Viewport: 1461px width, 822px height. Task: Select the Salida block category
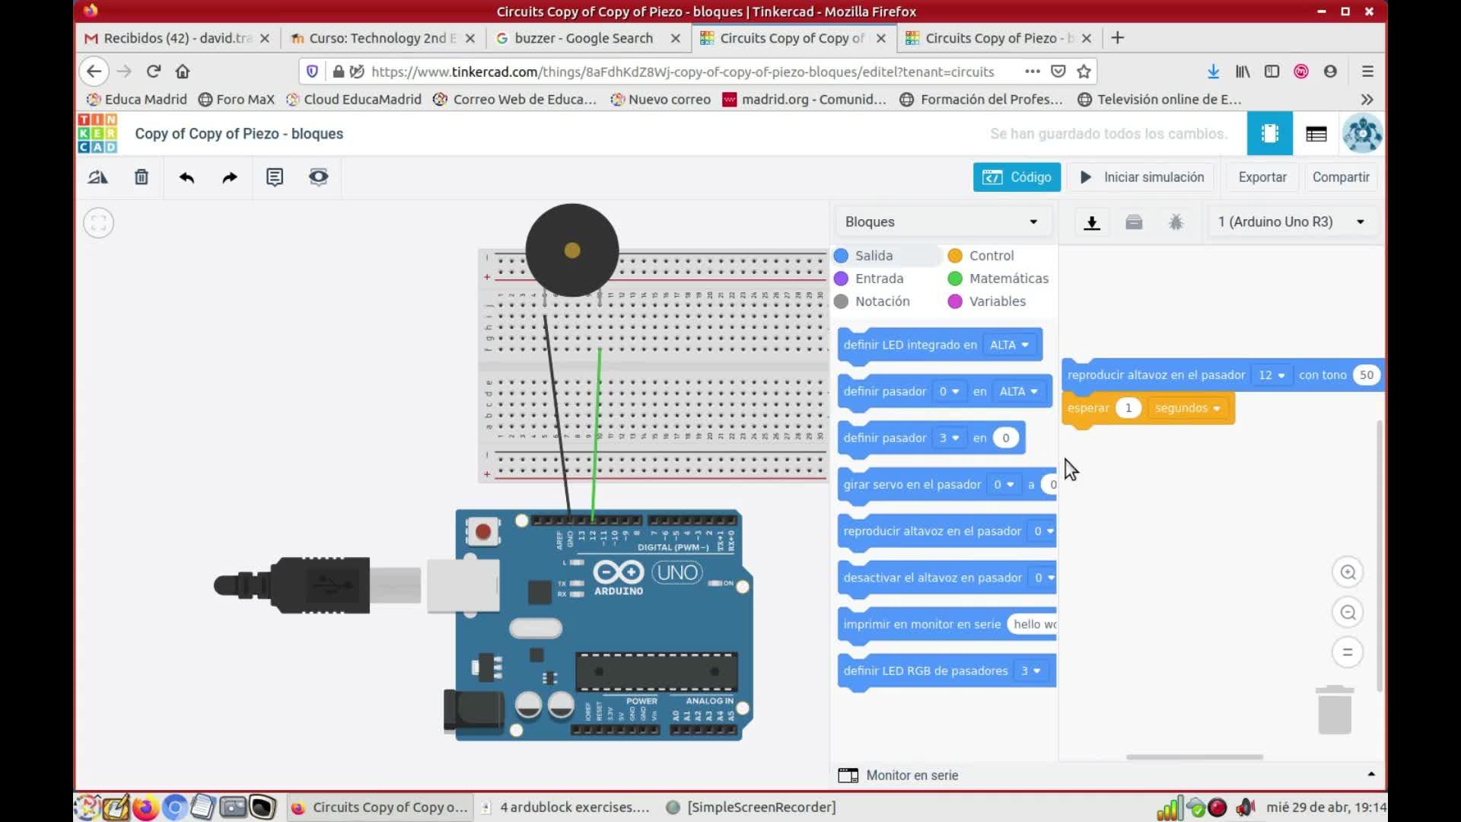pyautogui.click(x=873, y=256)
